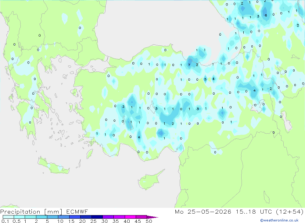The image size is (305, 223).
Task: Pick the 2–5 mm legend swatch
Action: coord(41,217)
